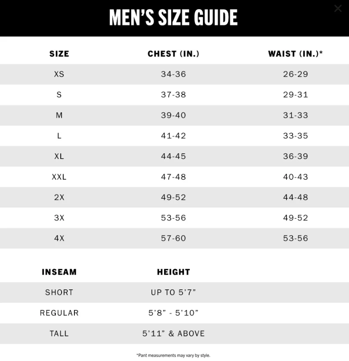Click the 5'11" & ABOVE height value

tap(173, 334)
